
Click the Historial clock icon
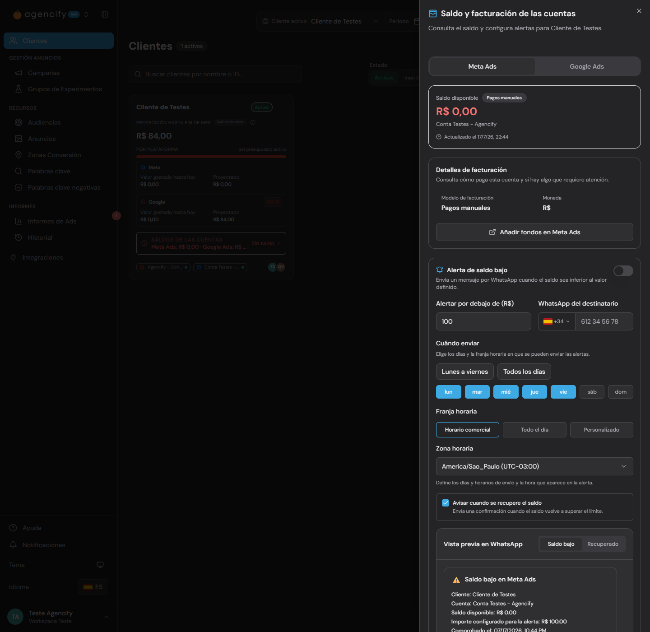click(19, 237)
